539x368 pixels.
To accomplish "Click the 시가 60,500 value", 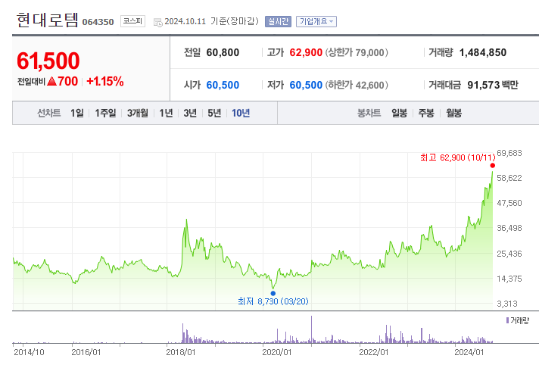I will tap(223, 85).
